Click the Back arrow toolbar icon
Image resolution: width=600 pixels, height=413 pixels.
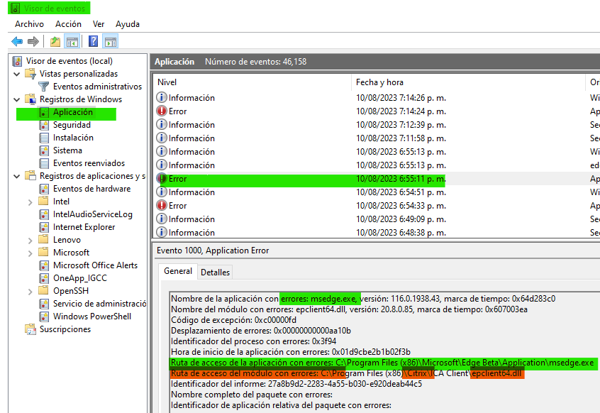17,41
